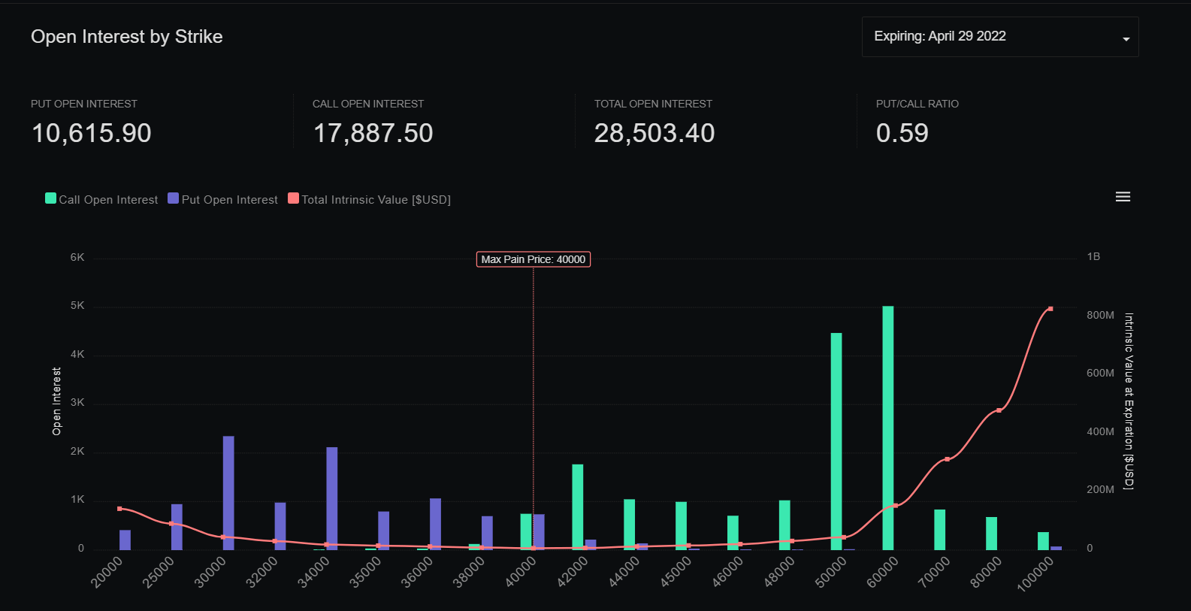Click the green Call Open Interest swatch
This screenshot has width=1191, height=611.
[51, 198]
